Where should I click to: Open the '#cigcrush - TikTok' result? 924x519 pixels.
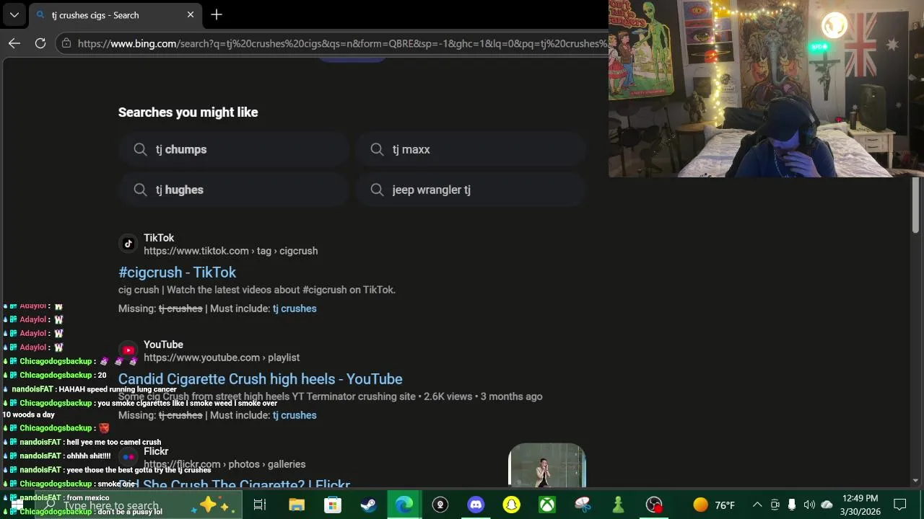click(x=177, y=272)
